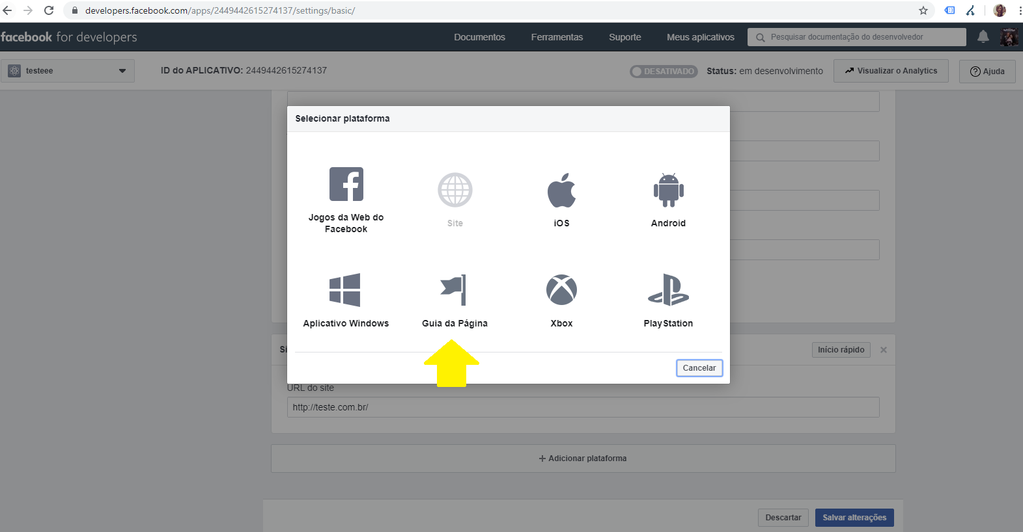This screenshot has width=1023, height=532.
Task: Choose the Android robot platform icon
Action: (x=668, y=190)
